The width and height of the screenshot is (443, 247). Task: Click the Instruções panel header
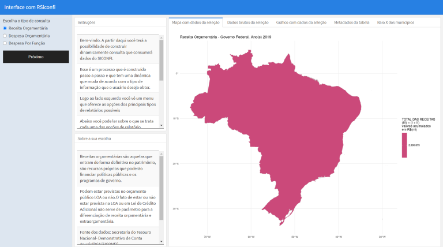click(87, 23)
